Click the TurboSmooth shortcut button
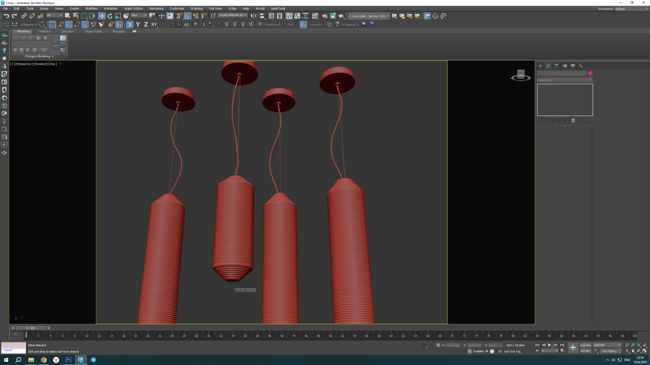650x365 pixels. (x=272, y=25)
